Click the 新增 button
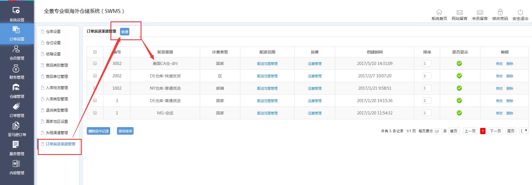Viewport: 532px width, 185px height. pos(125,32)
